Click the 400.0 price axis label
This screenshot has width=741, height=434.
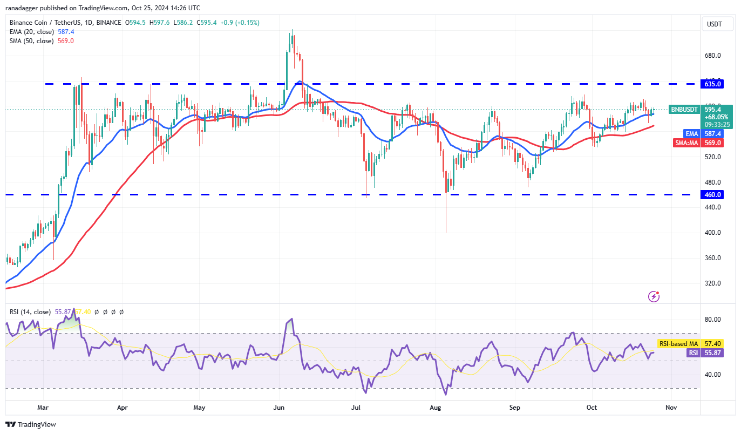point(712,233)
